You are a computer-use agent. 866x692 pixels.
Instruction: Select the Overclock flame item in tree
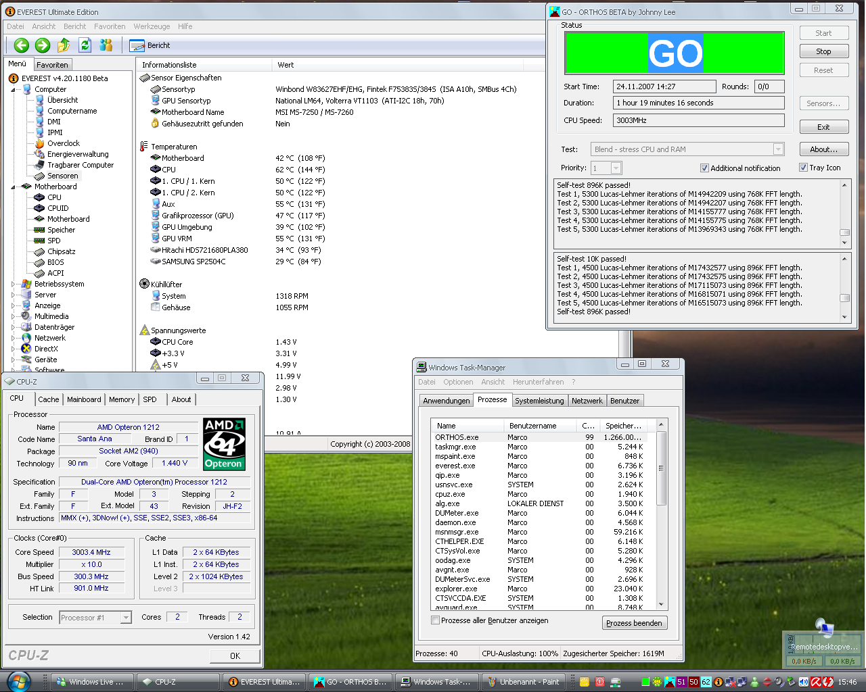(x=57, y=143)
